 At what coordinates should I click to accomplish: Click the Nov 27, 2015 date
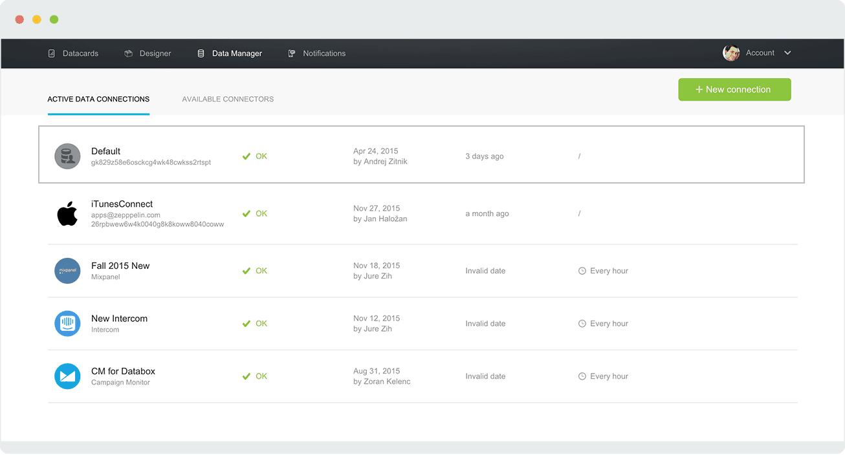click(x=377, y=208)
